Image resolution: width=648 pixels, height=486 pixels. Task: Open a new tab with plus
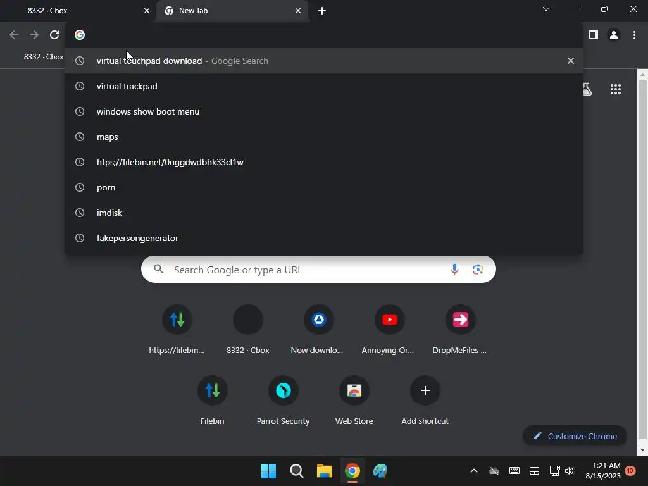[x=322, y=11]
